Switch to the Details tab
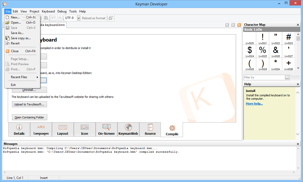The height and width of the screenshot is (182, 303). click(19, 130)
